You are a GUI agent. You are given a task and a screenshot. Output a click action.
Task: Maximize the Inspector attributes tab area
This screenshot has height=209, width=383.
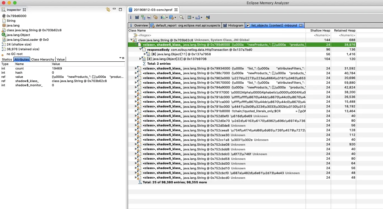click(x=123, y=58)
